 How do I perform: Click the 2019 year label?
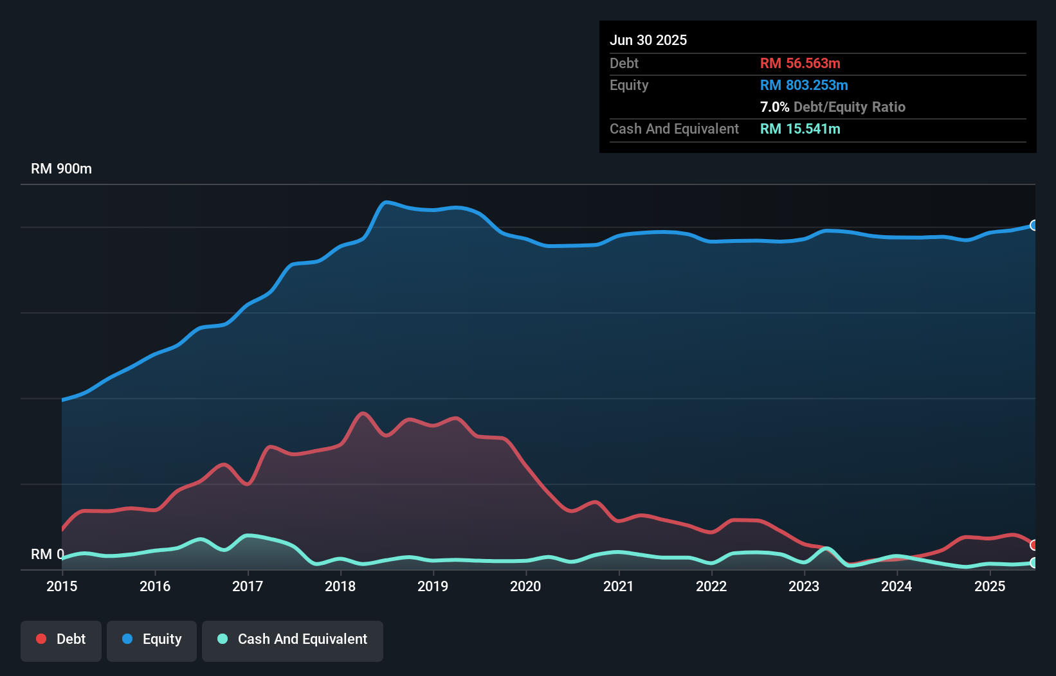433,587
